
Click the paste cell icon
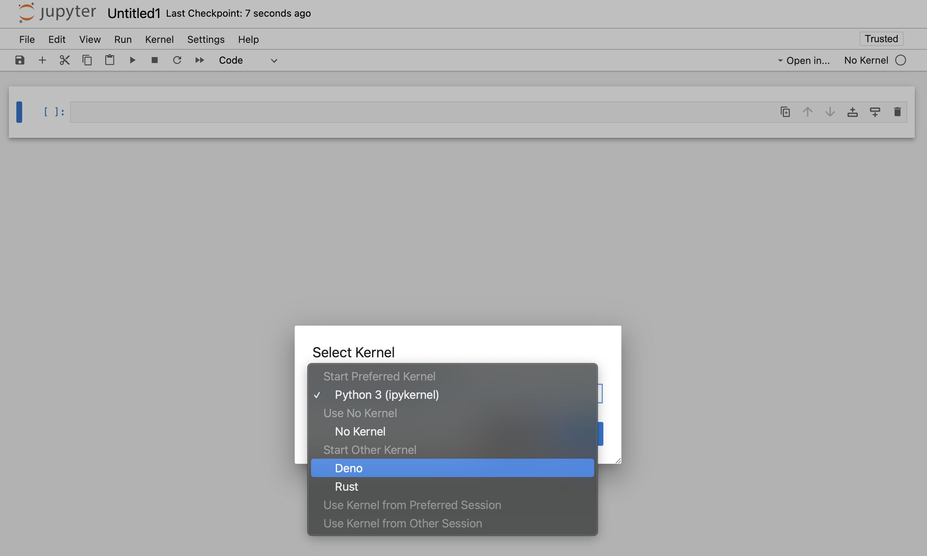(x=109, y=60)
